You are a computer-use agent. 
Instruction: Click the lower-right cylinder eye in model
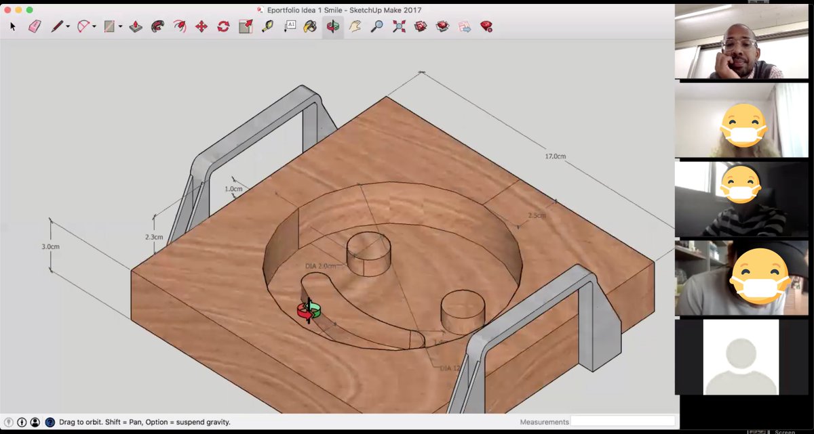[x=463, y=313]
